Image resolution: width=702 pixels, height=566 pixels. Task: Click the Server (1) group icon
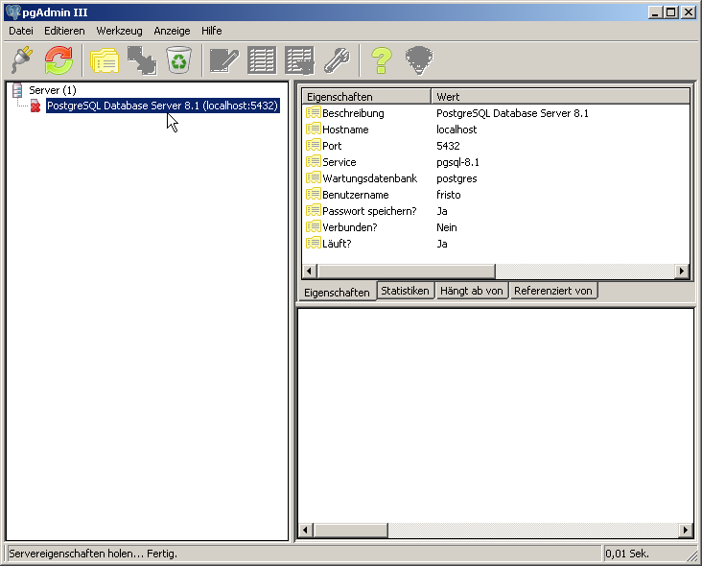[17, 90]
